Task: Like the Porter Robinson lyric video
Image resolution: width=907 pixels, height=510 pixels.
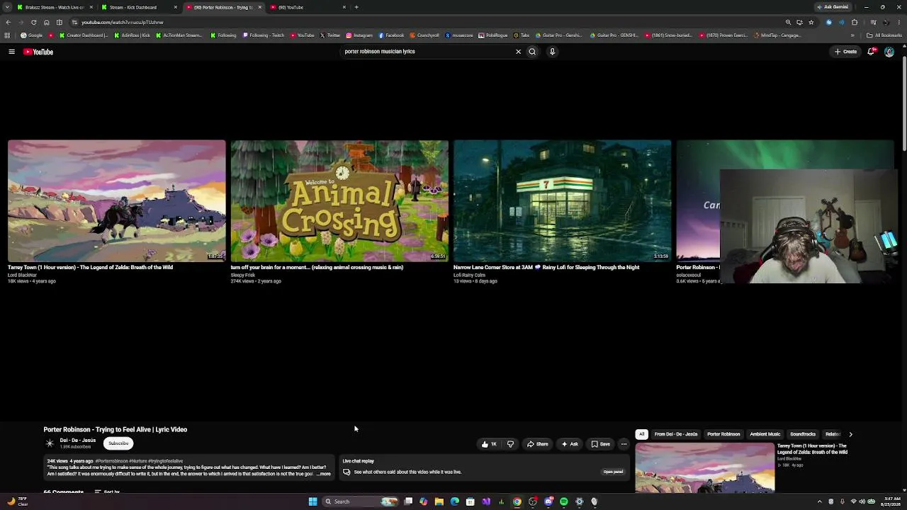Action: [489, 444]
